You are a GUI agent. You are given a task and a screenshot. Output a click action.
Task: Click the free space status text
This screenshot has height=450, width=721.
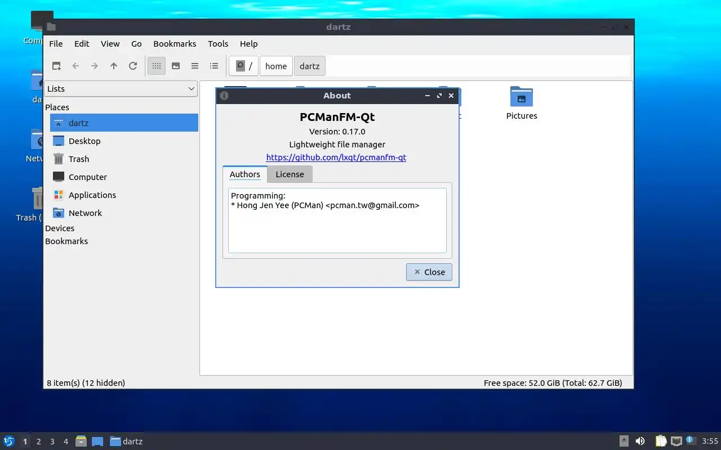click(553, 383)
